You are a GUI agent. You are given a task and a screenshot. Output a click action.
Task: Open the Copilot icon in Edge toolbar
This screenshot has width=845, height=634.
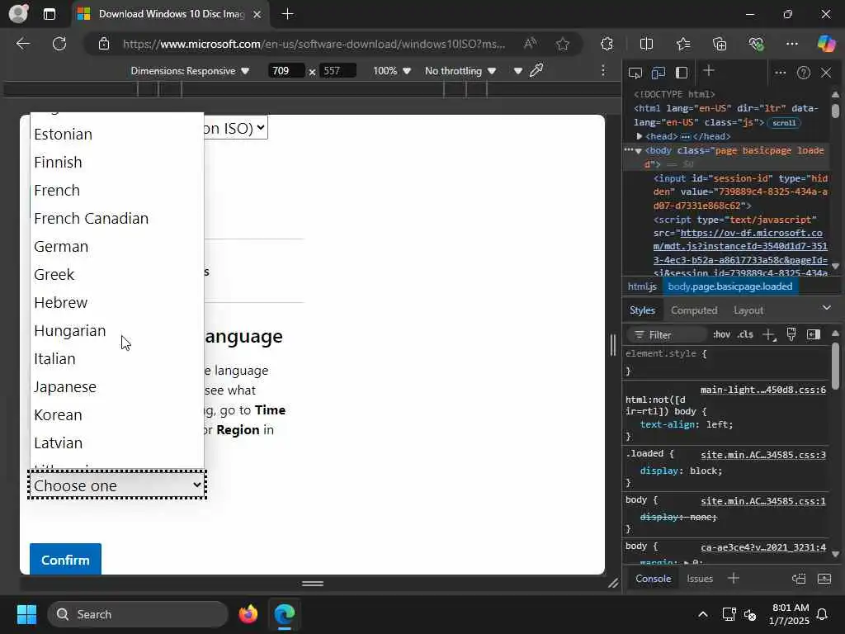pos(825,44)
